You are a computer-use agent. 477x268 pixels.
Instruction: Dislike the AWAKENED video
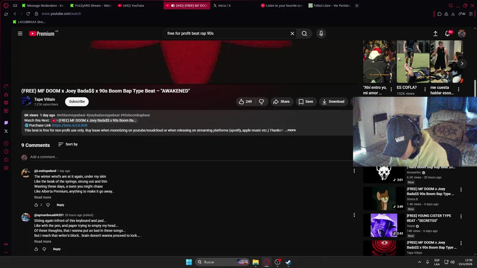coord(262,102)
